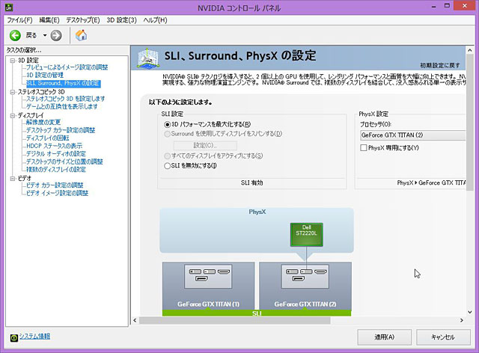Screen dimensions: 479x353
Task: Open 3D 設定の管理 tree item
Action: 45,75
